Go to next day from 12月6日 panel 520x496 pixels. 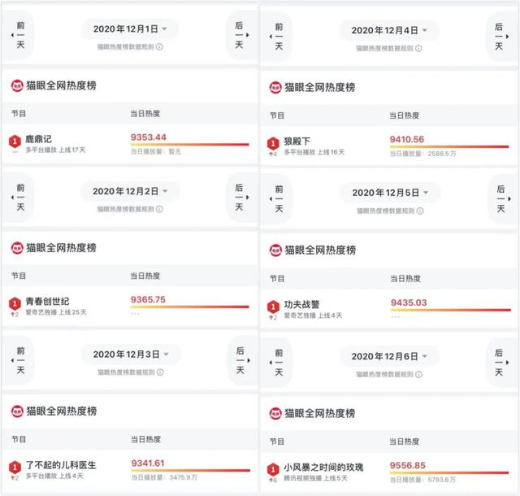click(500, 363)
